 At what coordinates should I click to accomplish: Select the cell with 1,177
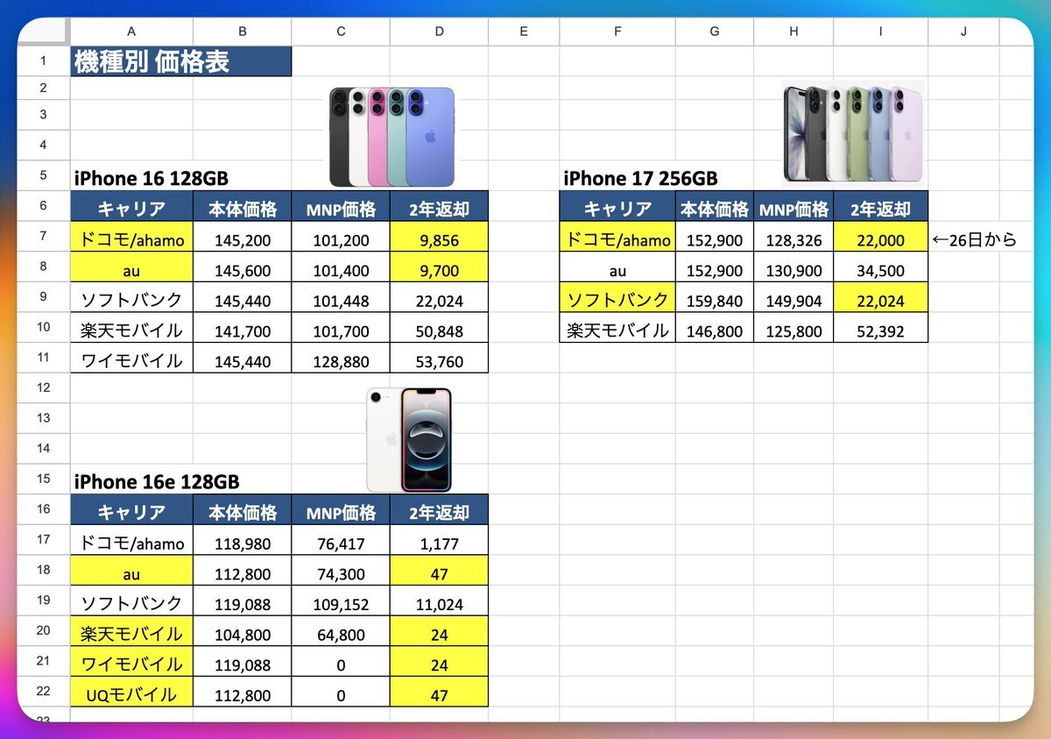[x=439, y=540]
